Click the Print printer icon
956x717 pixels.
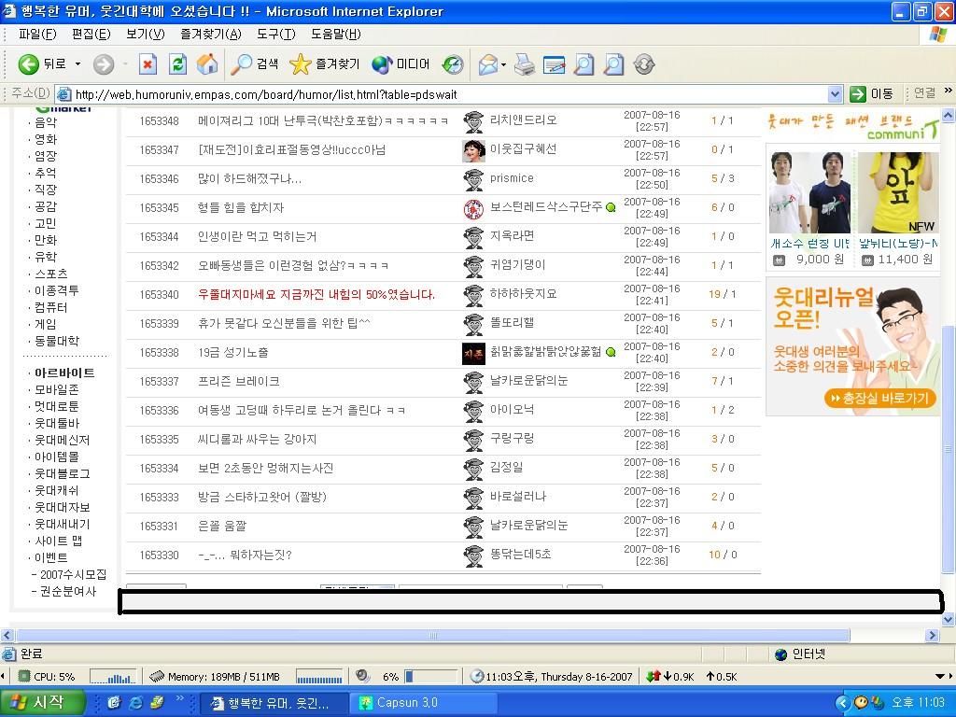tap(525, 64)
